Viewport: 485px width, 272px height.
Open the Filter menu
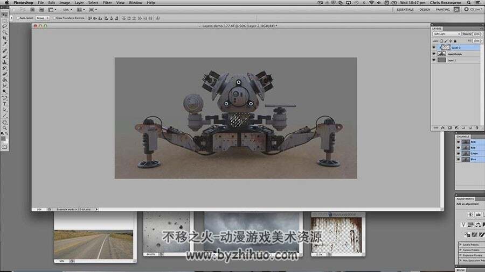pyautogui.click(x=107, y=3)
